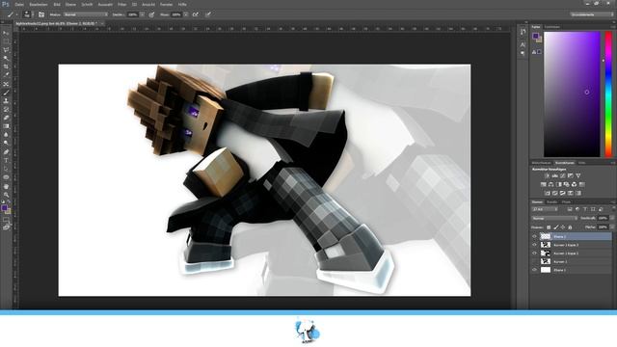This screenshot has width=617, height=347.
Task: Select the History Brush tool
Action: tap(6, 109)
